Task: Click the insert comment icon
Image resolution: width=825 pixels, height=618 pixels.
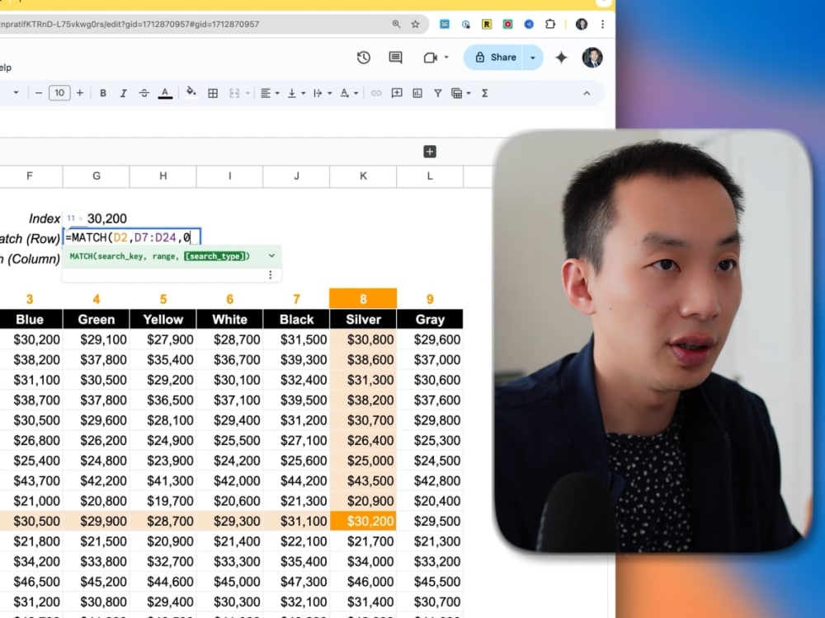Action: click(x=397, y=93)
